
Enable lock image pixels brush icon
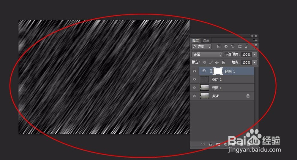click(211, 62)
